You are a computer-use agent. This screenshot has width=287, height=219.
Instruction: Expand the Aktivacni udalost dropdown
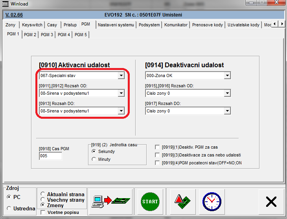pyautogui.click(x=121, y=75)
